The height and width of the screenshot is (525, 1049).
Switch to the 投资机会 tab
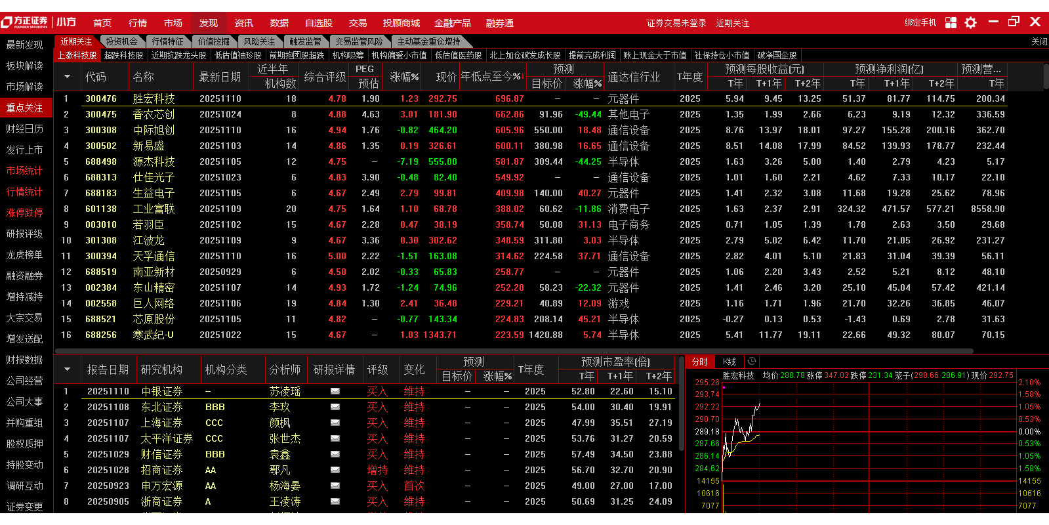click(x=122, y=41)
